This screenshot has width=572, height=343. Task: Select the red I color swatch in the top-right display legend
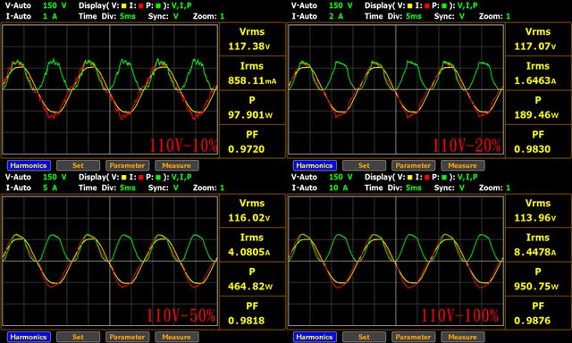pos(427,6)
